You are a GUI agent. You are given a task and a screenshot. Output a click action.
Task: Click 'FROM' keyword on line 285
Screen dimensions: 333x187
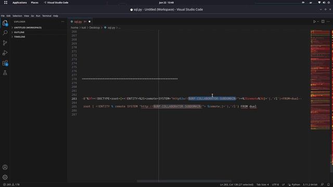244,106
